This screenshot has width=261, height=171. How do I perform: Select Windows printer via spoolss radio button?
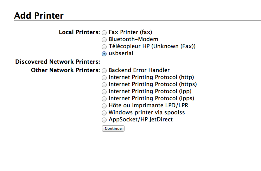pos(104,113)
